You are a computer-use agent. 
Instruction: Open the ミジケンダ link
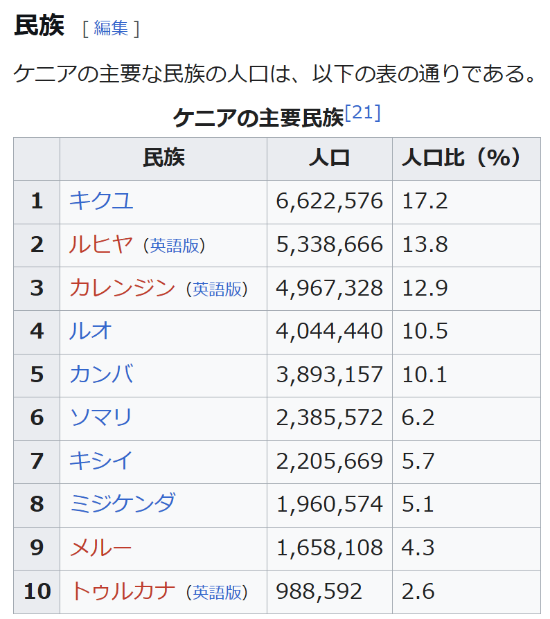[x=123, y=504]
